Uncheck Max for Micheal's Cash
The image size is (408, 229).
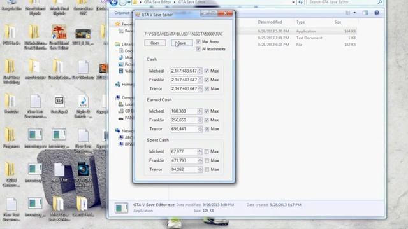click(x=207, y=71)
